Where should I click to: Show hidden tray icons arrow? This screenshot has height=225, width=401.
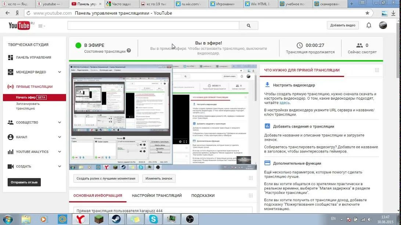pyautogui.click(x=342, y=220)
